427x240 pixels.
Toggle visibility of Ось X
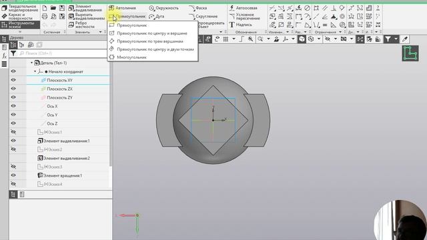[13, 106]
